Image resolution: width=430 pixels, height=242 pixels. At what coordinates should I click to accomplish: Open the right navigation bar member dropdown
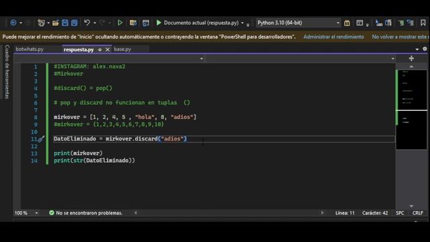(392, 58)
